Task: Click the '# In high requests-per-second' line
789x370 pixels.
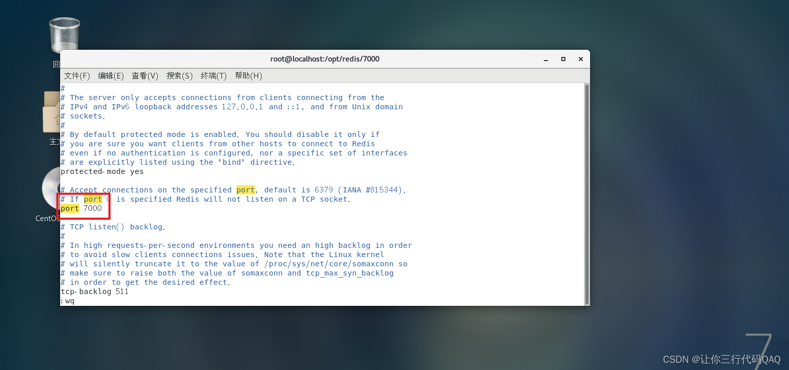Action: click(236, 245)
